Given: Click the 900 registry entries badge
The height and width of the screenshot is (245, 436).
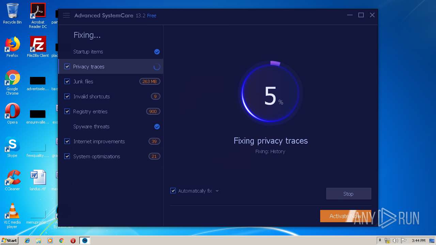Looking at the screenshot, I should coord(153,112).
